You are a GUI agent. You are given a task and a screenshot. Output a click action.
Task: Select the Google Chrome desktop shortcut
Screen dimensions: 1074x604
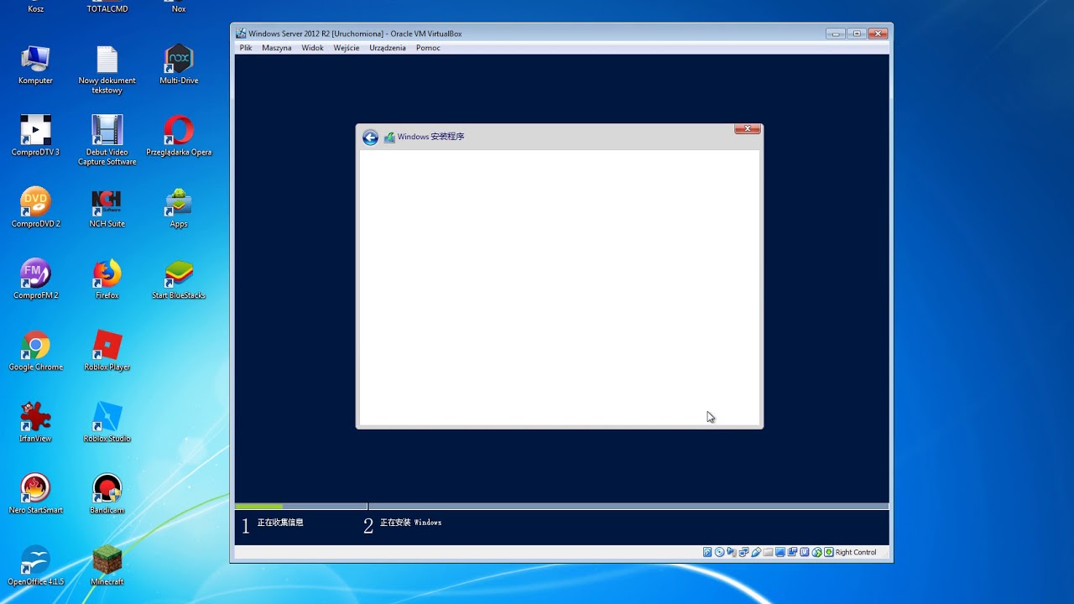35,351
